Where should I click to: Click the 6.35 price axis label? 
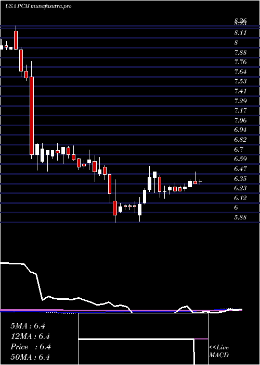tap(240, 178)
